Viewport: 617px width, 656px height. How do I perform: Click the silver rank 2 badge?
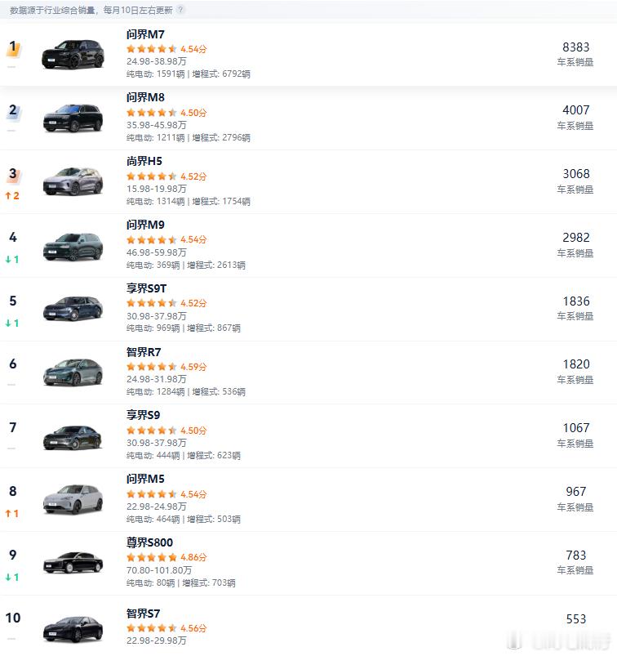tap(13, 110)
